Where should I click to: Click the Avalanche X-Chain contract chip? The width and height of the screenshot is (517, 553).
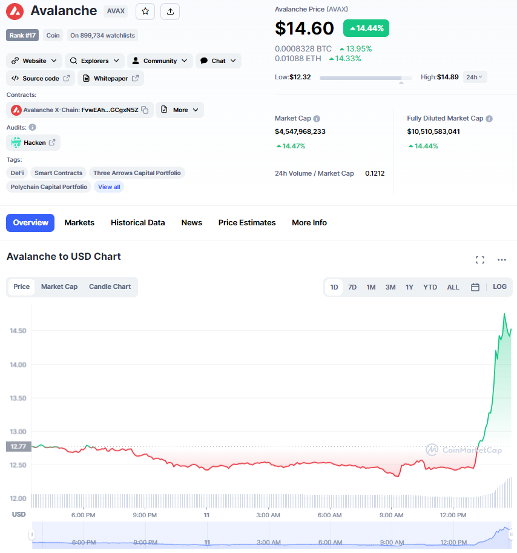(80, 110)
